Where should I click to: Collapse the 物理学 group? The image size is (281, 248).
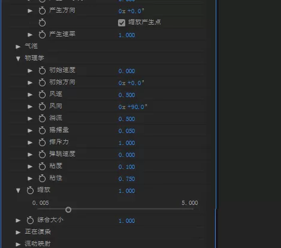[x=18, y=59]
